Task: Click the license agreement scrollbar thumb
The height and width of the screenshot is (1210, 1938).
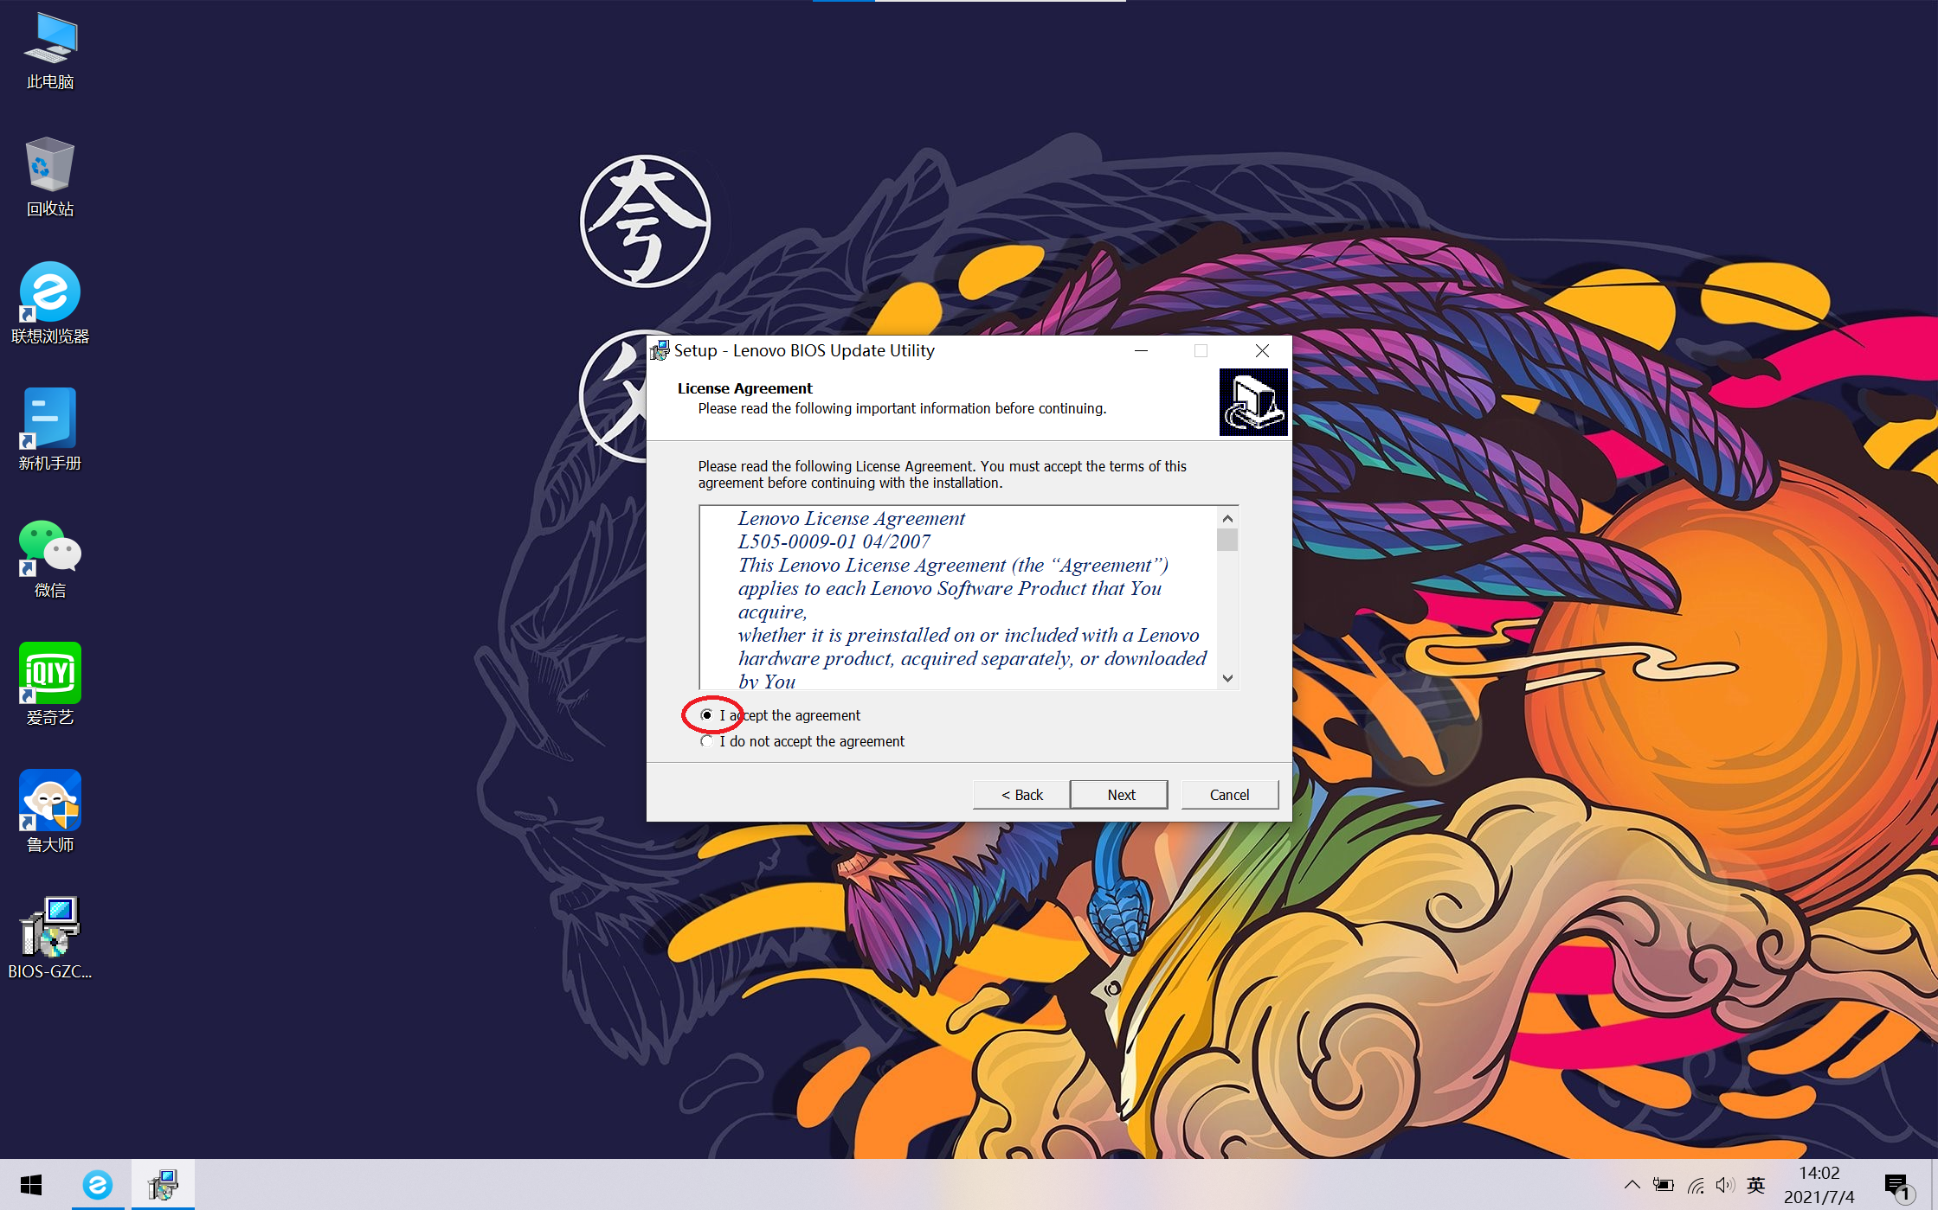Action: pyautogui.click(x=1227, y=540)
